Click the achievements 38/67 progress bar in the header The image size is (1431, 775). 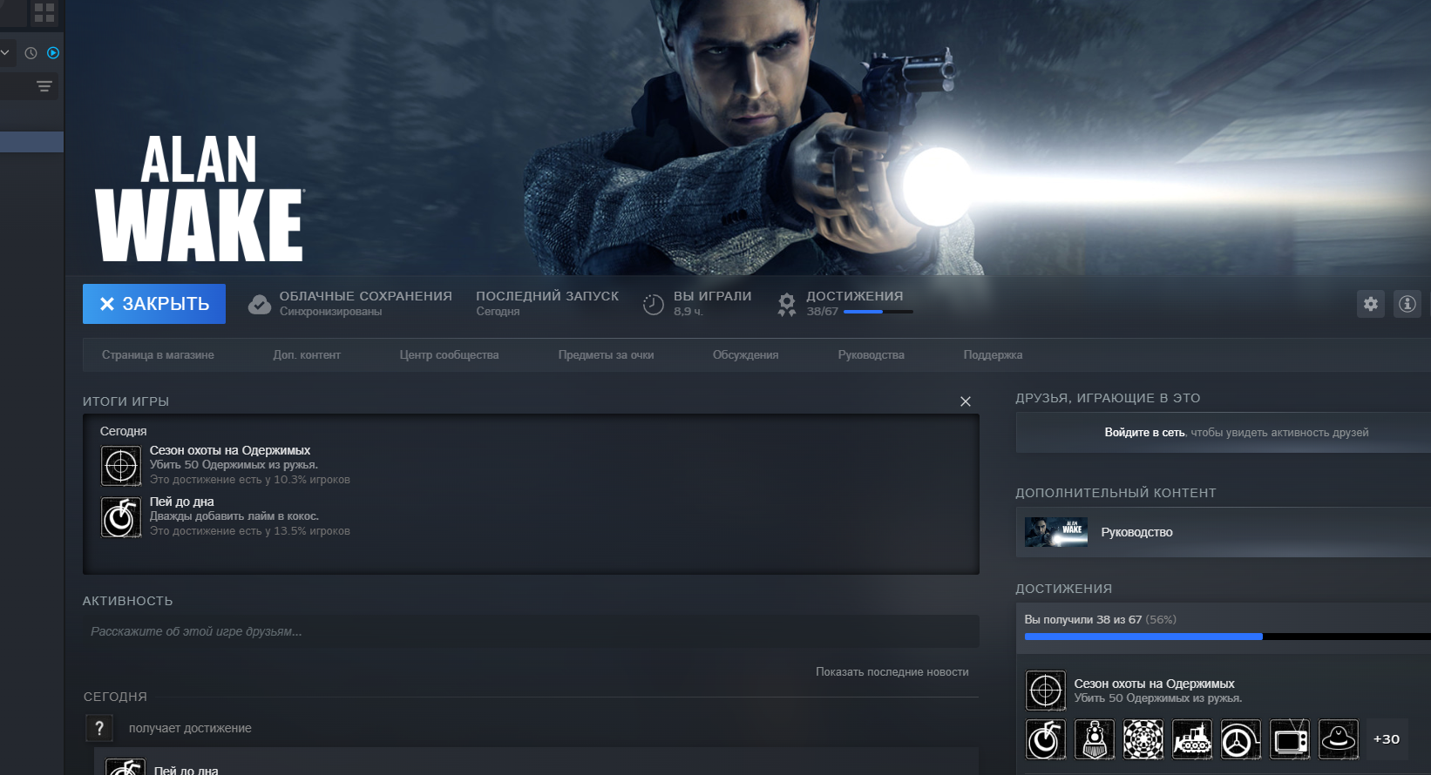pyautogui.click(x=878, y=312)
